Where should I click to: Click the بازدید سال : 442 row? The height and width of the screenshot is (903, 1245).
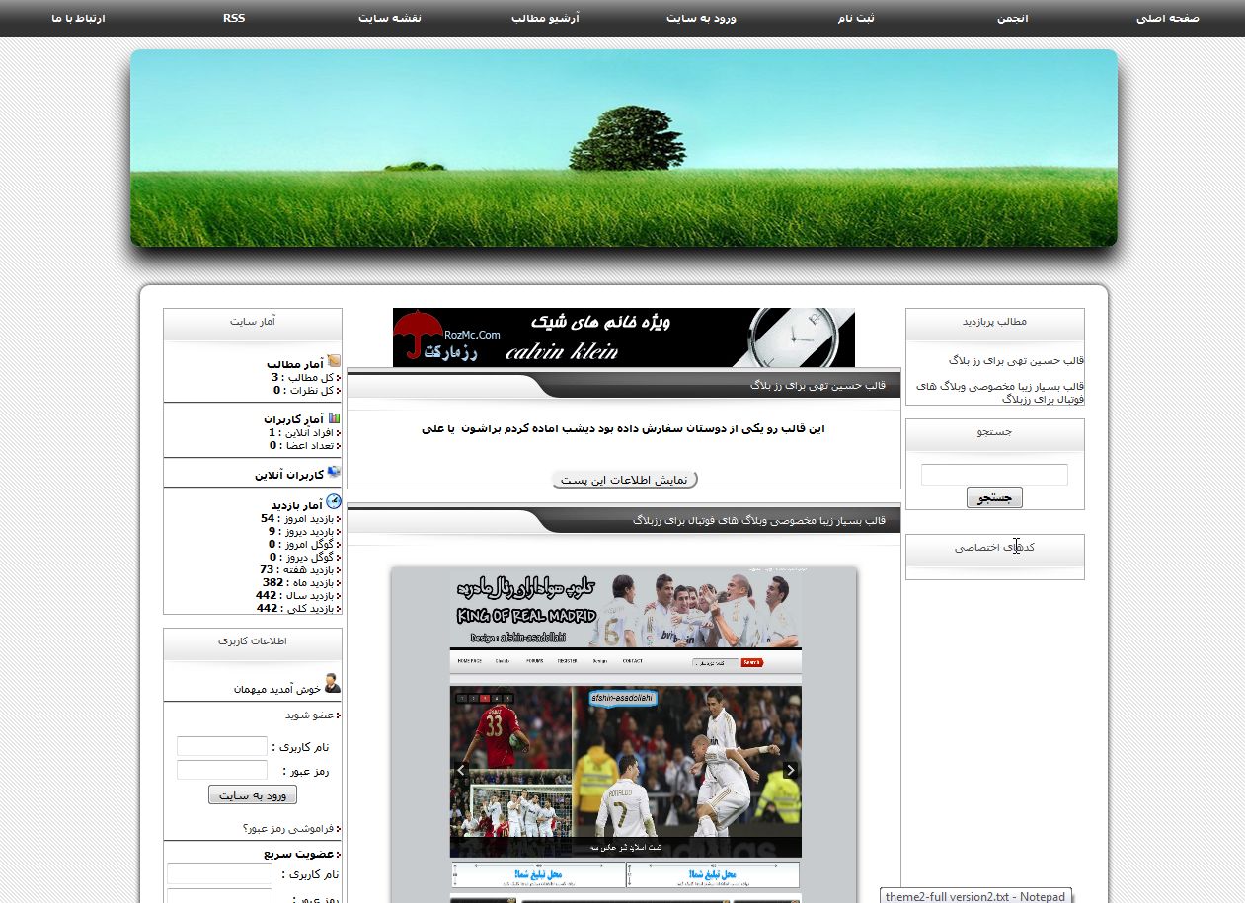click(x=297, y=595)
